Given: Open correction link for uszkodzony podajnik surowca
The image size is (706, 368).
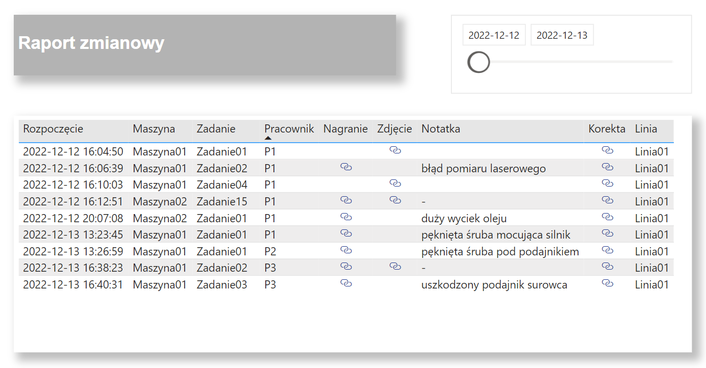Looking at the screenshot, I should 607,283.
